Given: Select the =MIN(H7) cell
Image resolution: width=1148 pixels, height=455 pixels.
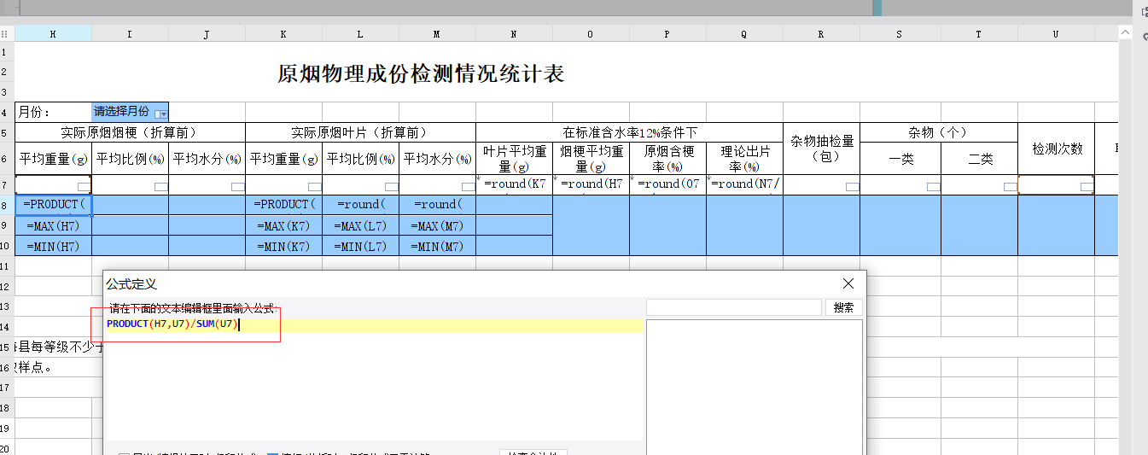Looking at the screenshot, I should click(53, 246).
